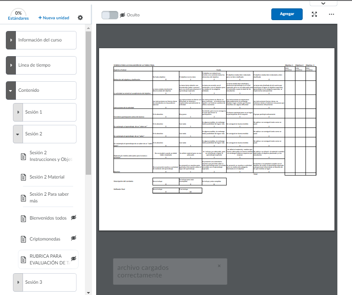Click the fullscreen expand icon
352x295 pixels.
(314, 14)
